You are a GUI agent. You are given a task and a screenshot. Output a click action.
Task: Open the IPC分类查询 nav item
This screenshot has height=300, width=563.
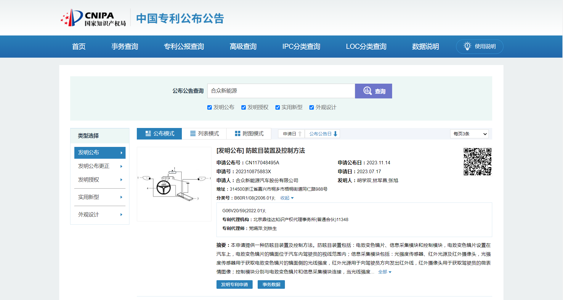[x=301, y=46]
